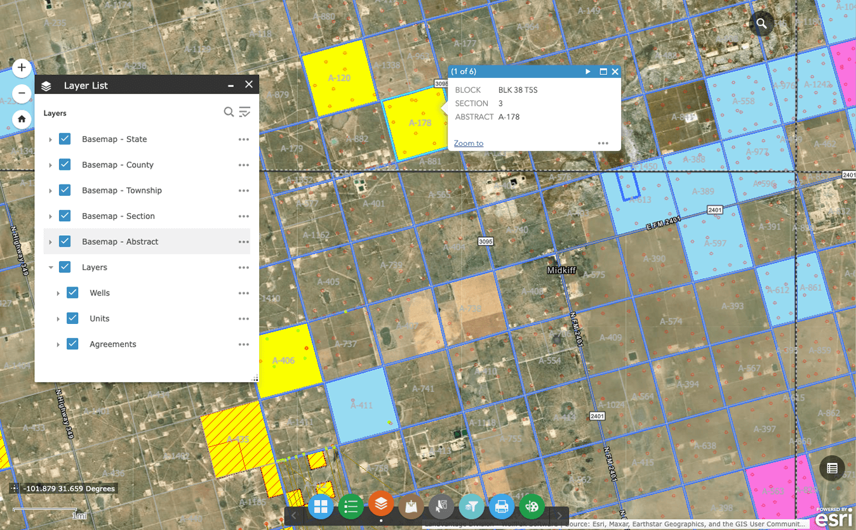
Task: Show next feature in popup
Action: coord(588,72)
